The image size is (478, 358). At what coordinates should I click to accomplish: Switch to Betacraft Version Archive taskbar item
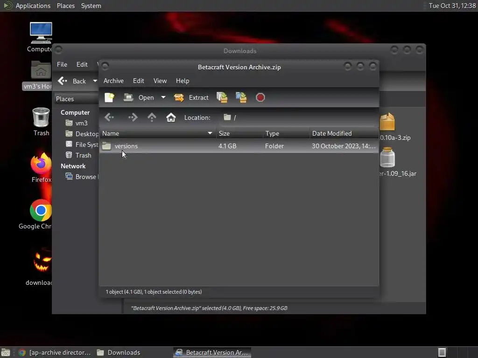coord(212,352)
